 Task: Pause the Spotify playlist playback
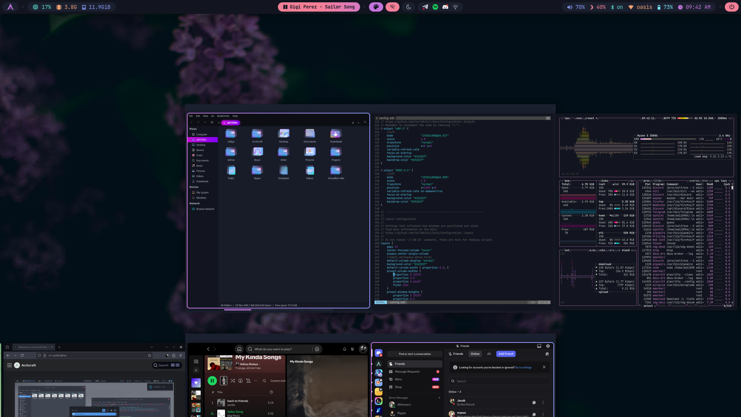pyautogui.click(x=212, y=381)
